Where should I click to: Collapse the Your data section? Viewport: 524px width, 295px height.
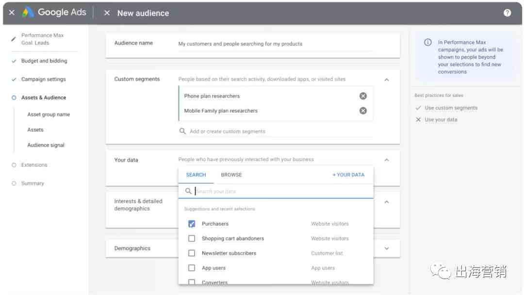tap(387, 160)
